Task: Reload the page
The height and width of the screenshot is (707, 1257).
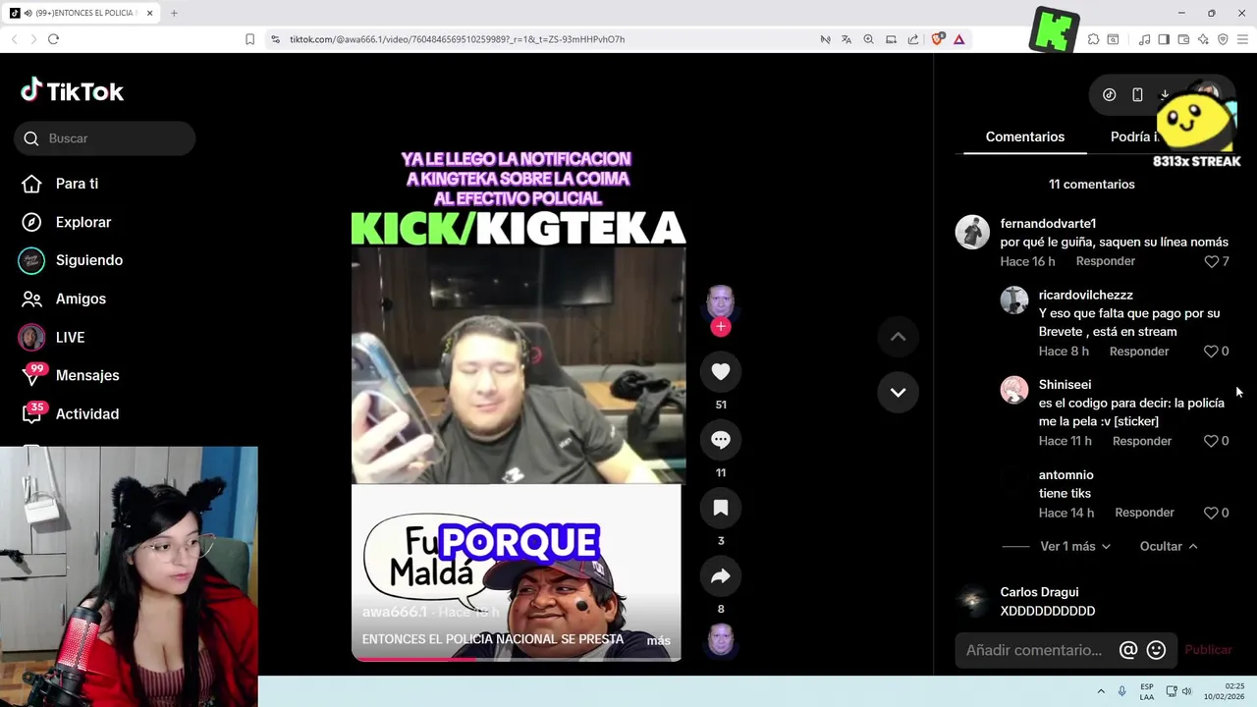Action: [x=53, y=39]
